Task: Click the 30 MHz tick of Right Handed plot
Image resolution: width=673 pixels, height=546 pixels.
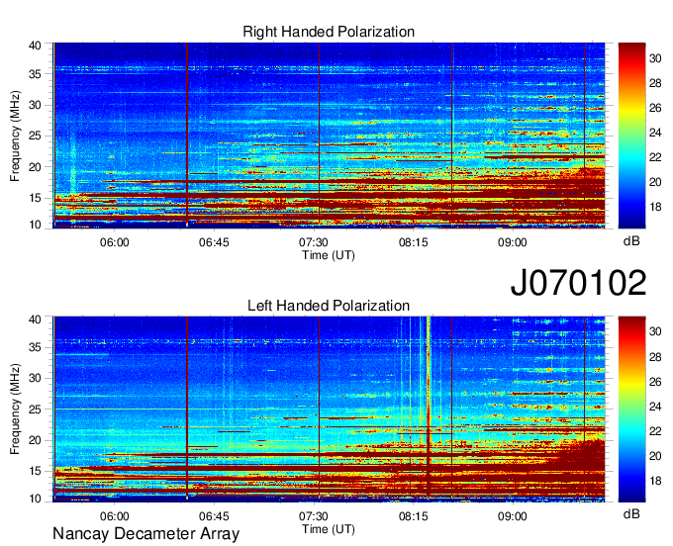Action: pyautogui.click(x=35, y=105)
